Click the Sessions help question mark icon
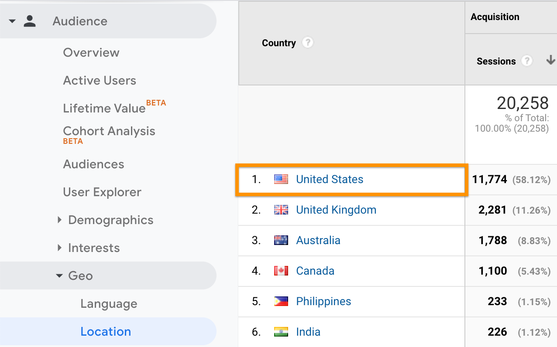This screenshot has width=557, height=347. click(527, 61)
